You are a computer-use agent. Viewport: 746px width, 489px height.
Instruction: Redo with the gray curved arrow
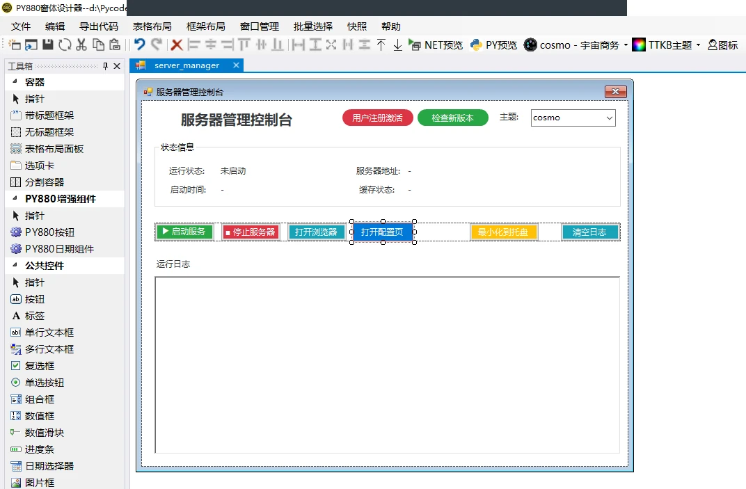(x=156, y=45)
